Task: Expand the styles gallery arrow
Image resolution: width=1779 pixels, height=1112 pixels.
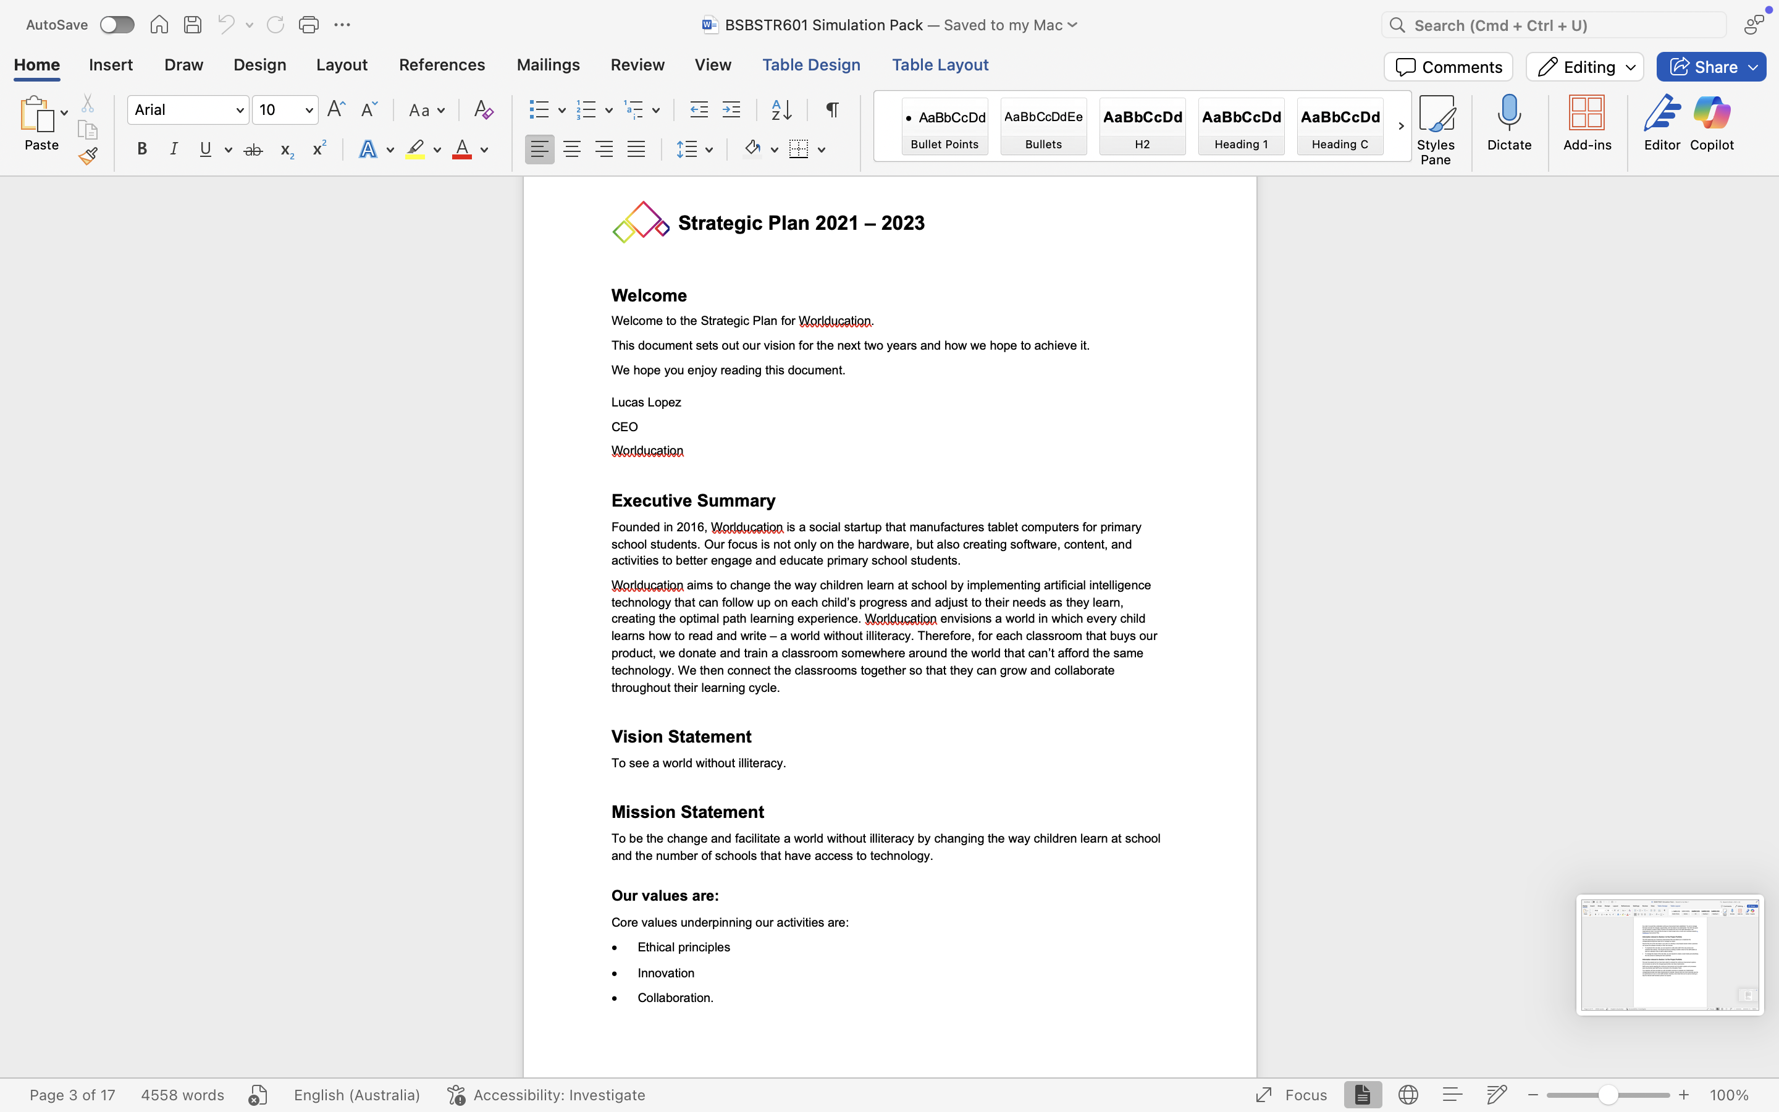Action: pos(1400,126)
